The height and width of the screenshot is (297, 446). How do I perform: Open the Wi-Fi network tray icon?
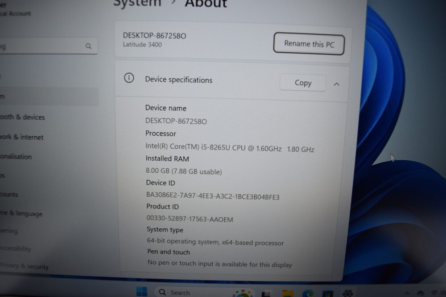pyautogui.click(x=434, y=293)
